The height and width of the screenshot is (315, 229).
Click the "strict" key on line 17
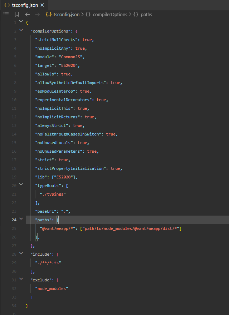tap(44, 160)
